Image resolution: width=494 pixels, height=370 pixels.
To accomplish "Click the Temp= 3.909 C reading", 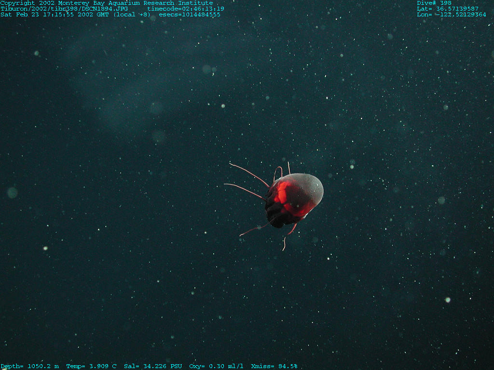I will (x=91, y=366).
